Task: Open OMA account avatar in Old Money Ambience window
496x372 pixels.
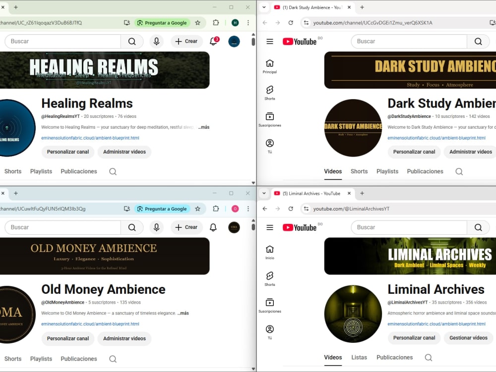Action: tap(234, 227)
